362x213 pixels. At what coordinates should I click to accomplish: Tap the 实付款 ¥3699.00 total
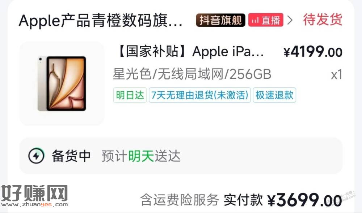(283, 200)
